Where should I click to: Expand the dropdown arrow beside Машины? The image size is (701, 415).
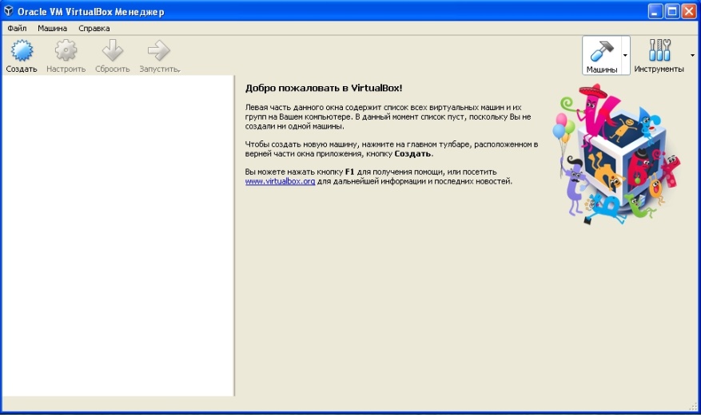[625, 55]
